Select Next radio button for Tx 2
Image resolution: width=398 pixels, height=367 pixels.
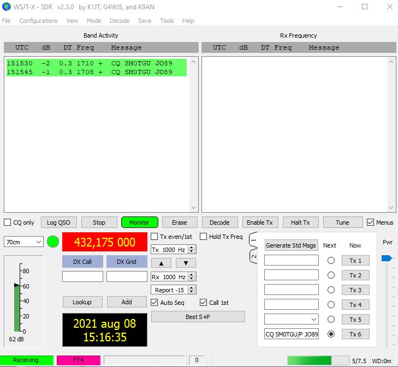click(331, 275)
